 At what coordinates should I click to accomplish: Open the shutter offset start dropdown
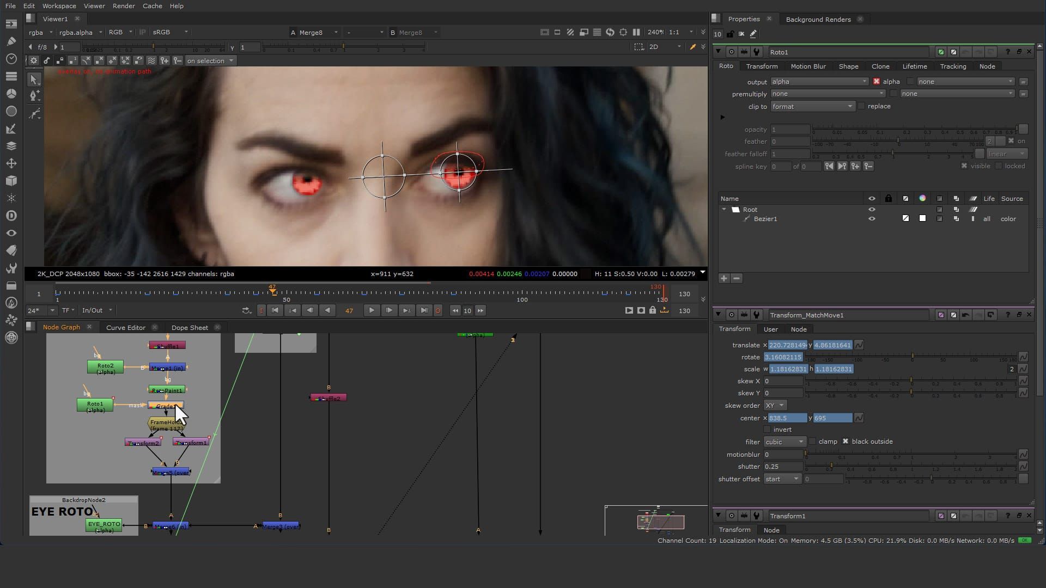tap(782, 479)
